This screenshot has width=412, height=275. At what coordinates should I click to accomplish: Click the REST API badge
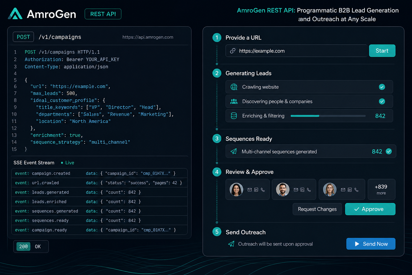pos(103,14)
